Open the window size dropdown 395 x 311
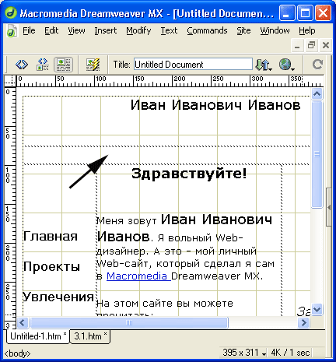The image size is (336, 362). click(x=244, y=353)
